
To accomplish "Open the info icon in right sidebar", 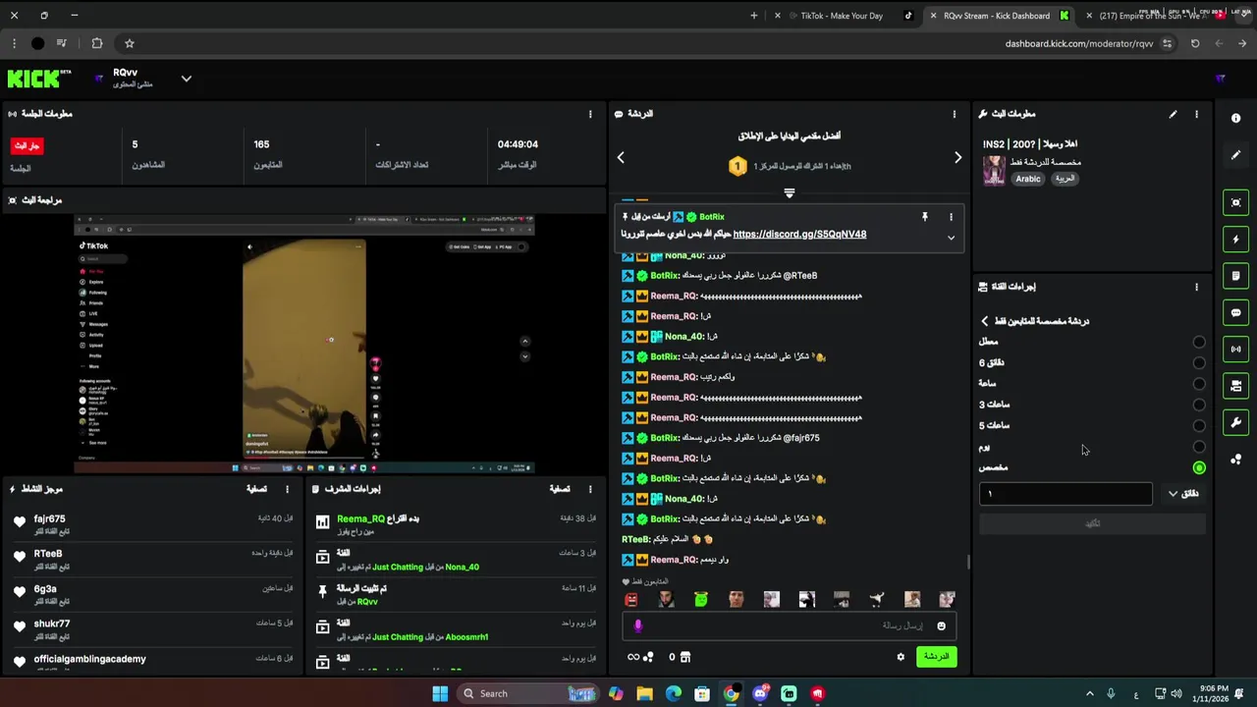I will click(x=1235, y=118).
